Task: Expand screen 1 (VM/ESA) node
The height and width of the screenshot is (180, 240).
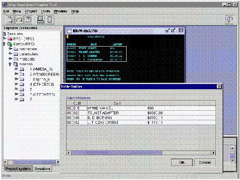Action: point(16,69)
